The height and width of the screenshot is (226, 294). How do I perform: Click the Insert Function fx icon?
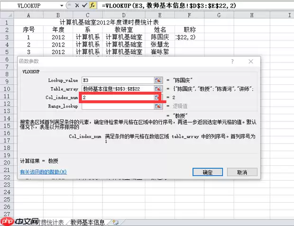click(x=92, y=5)
